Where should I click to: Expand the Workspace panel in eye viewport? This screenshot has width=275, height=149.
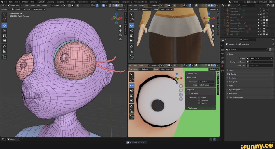(x=200, y=108)
